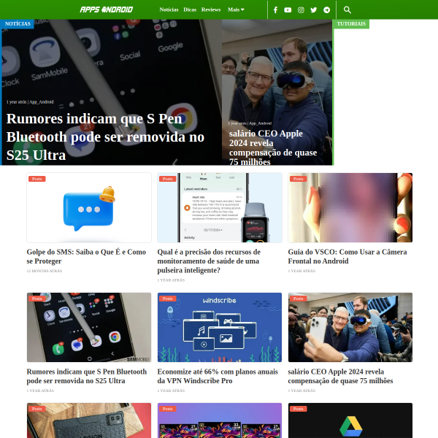Click the blurred phone VSCO thumbnail

[350, 207]
